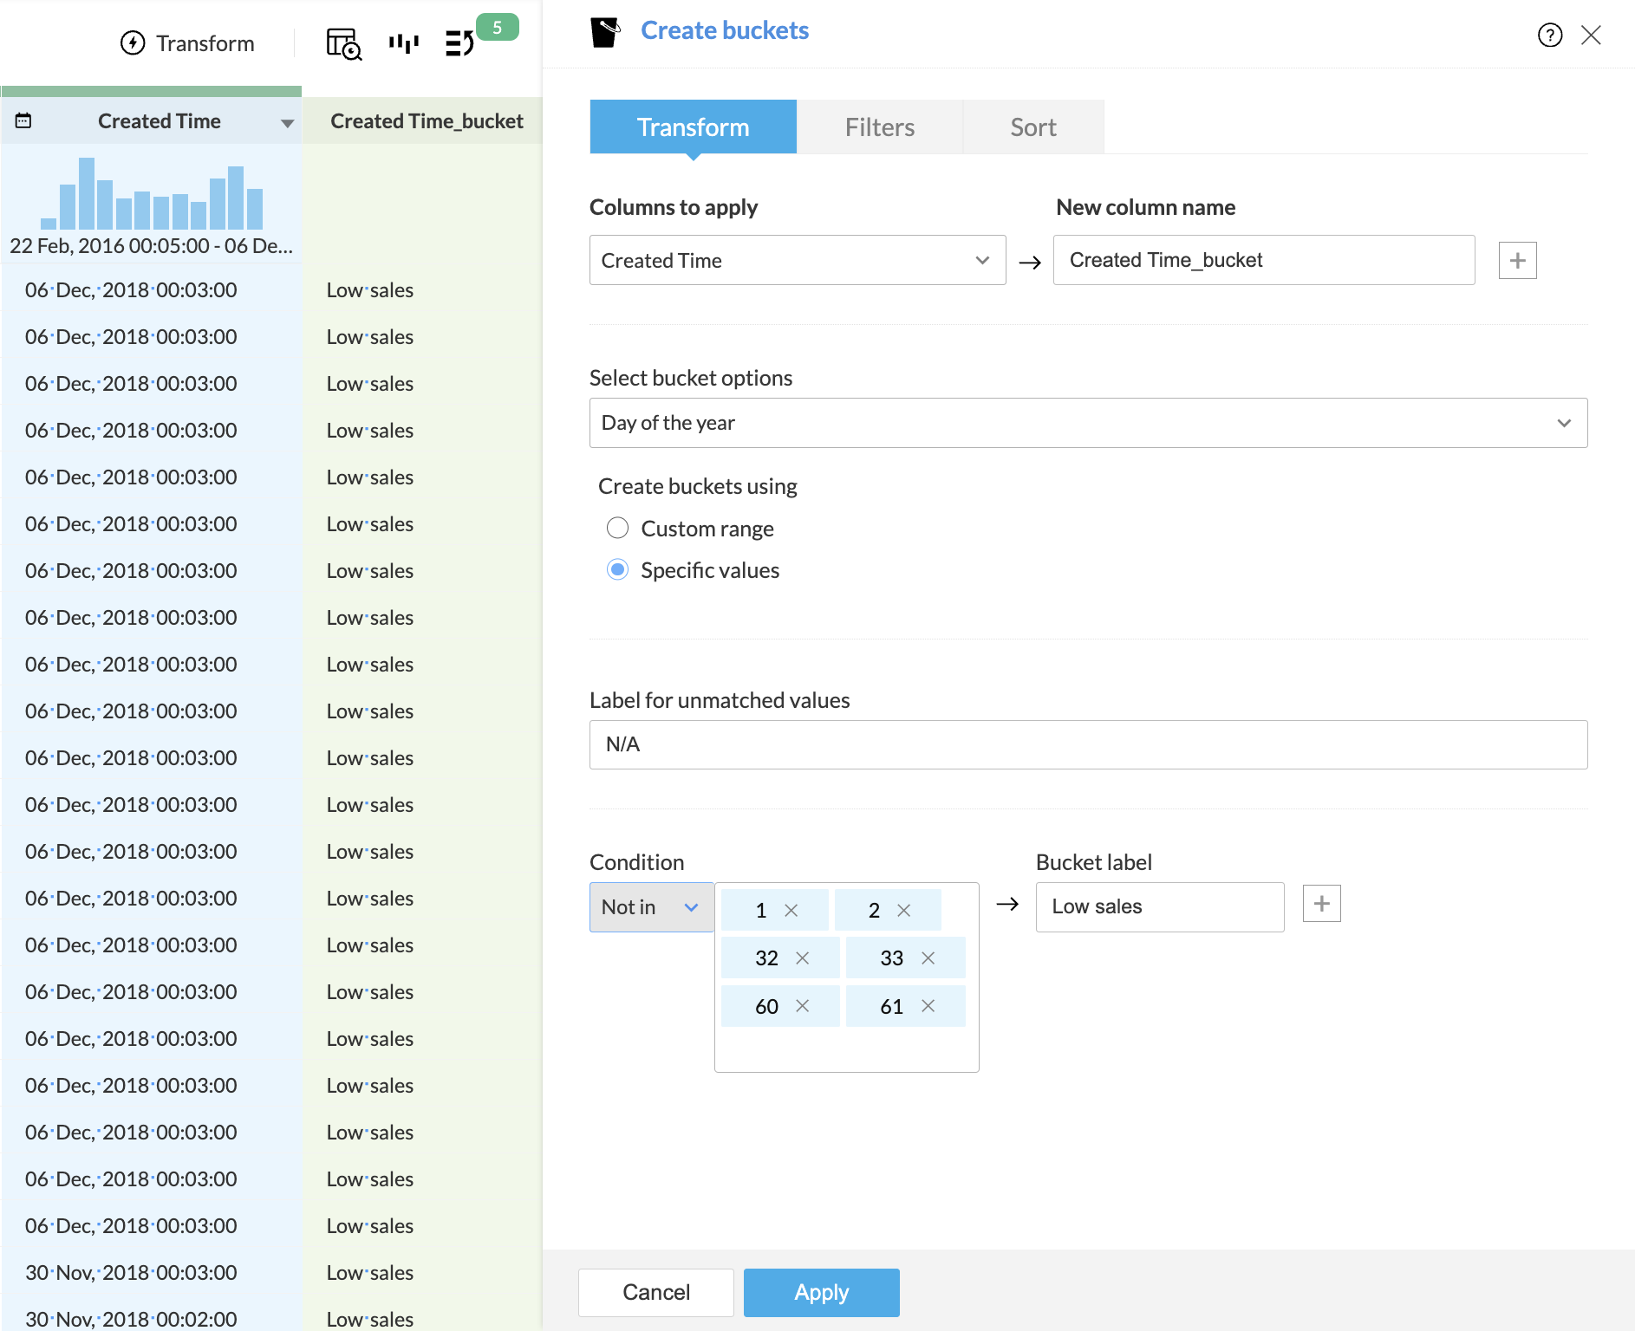Select the Custom range radio option
Viewport: 1635px width, 1331px height.
(x=617, y=528)
